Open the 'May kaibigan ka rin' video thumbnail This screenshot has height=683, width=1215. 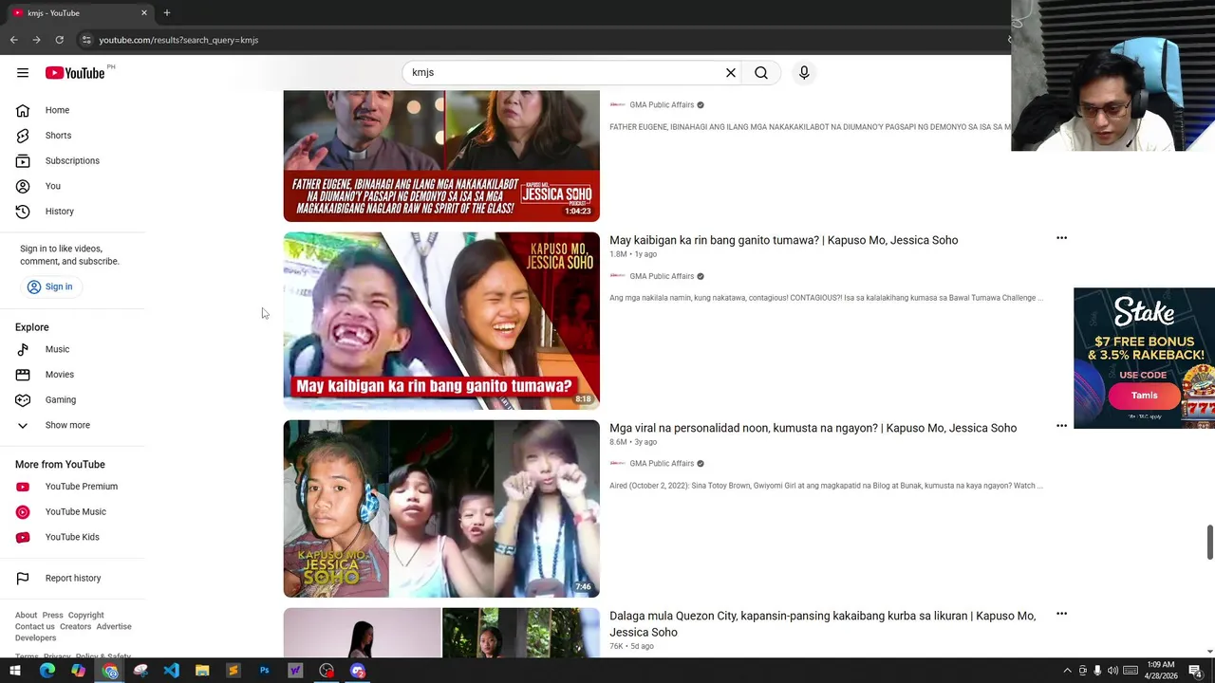tap(441, 321)
